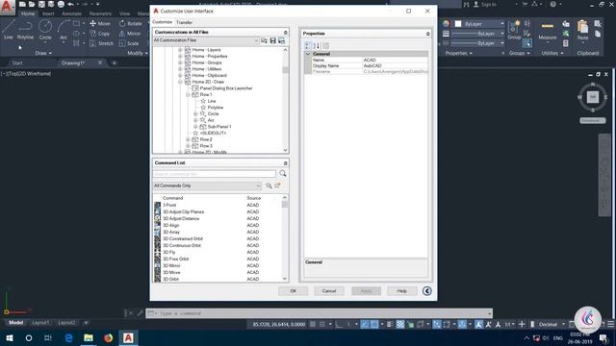Click the OK button
Screen dimensions: 616x346
(x=293, y=291)
